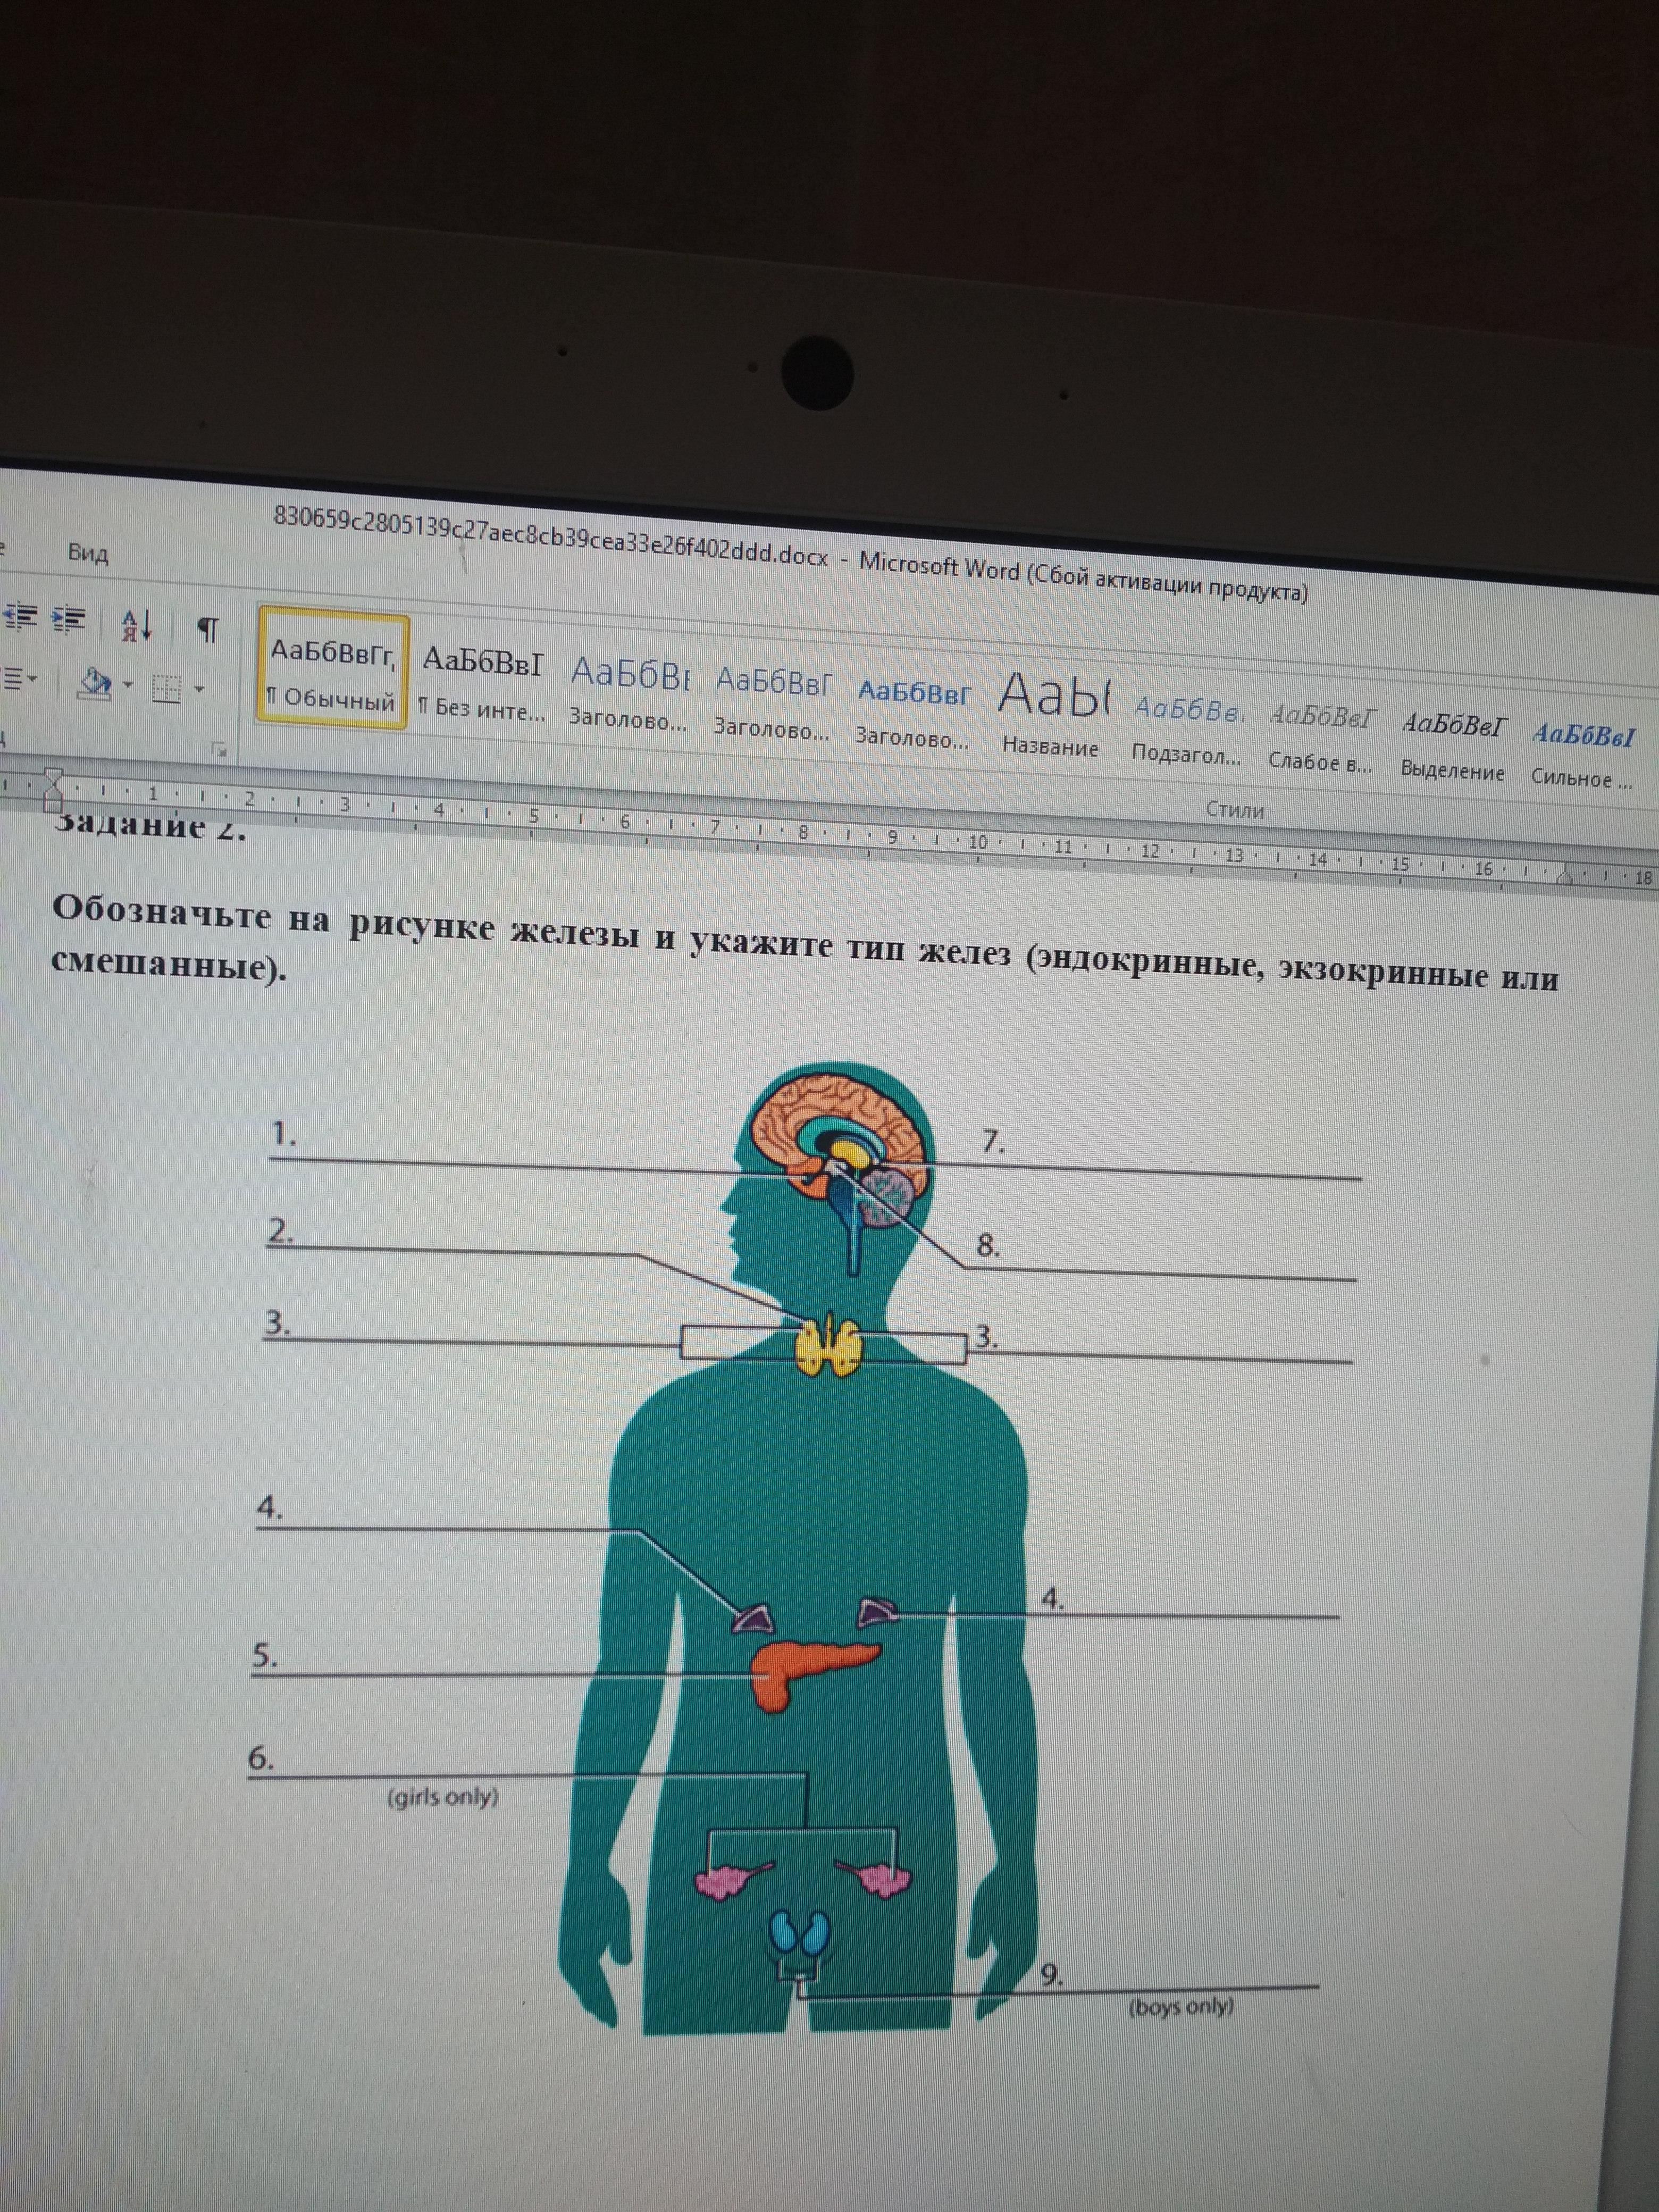The height and width of the screenshot is (2212, 1659).
Task: Open the Вид ribbon tab
Action: [x=88, y=553]
